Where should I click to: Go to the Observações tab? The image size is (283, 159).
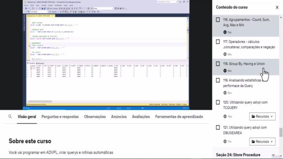[x=95, y=117]
